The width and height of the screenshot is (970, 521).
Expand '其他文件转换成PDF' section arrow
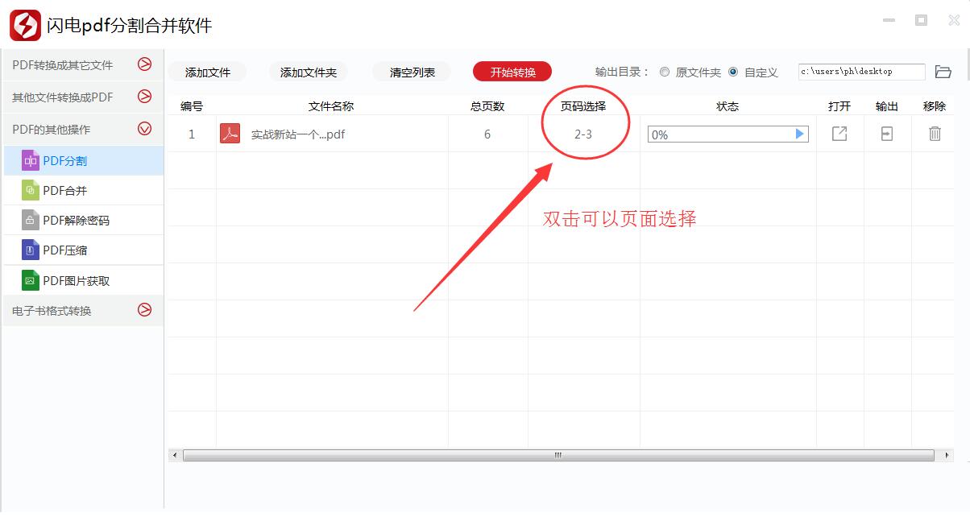[145, 97]
